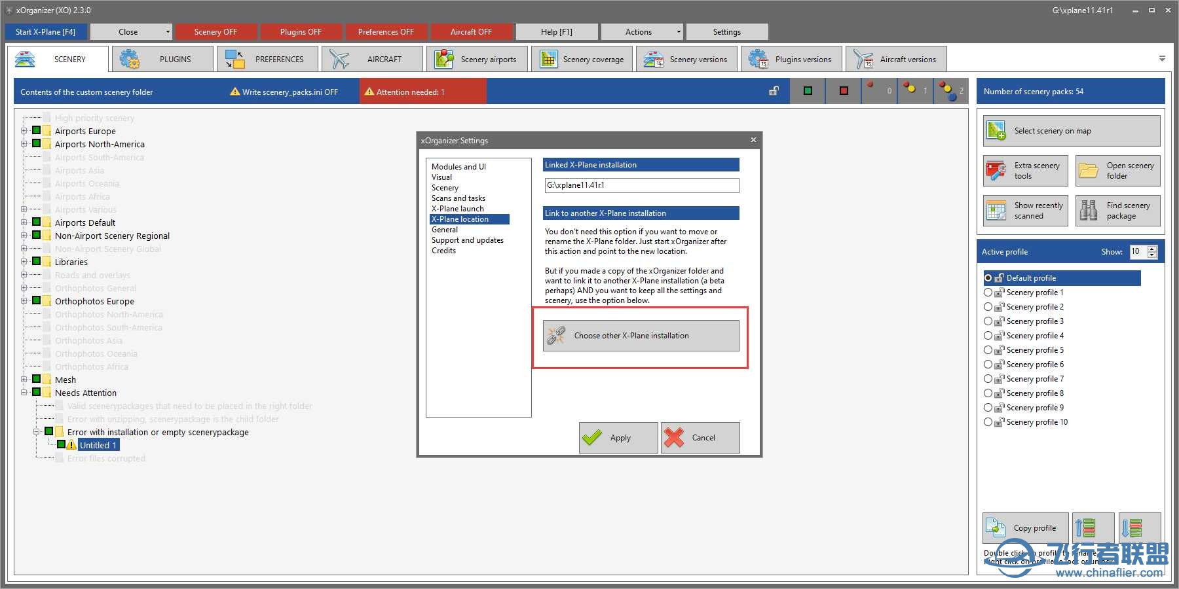Close the xOrganizer Settings dialog
The width and height of the screenshot is (1179, 589).
tap(753, 140)
